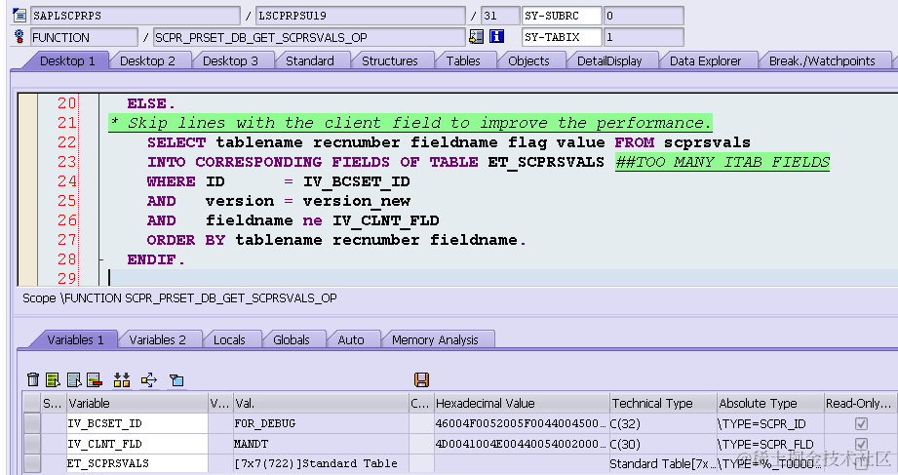The height and width of the screenshot is (475, 898).
Task: Open the blue info icon near SY-TABIX
Action: (496, 37)
